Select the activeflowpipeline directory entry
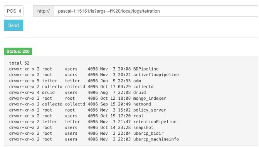Image resolution: width=259 pixels, height=147 pixels. tap(156, 75)
